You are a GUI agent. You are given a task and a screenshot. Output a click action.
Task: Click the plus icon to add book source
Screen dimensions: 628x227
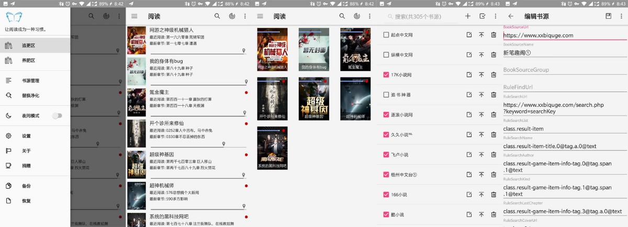coord(468,16)
